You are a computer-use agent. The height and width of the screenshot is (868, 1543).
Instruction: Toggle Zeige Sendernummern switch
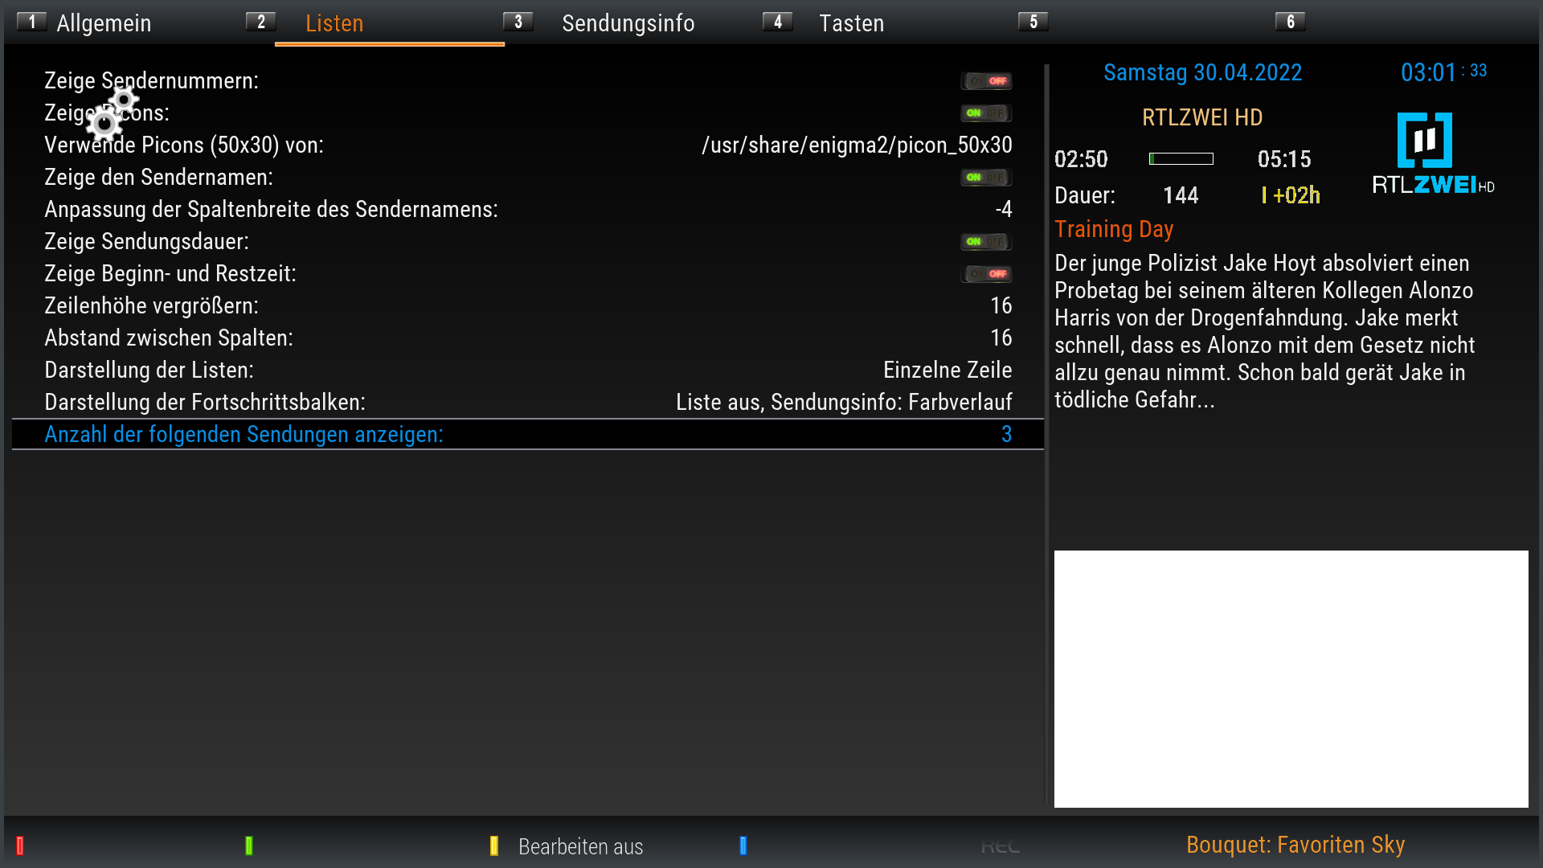tap(986, 81)
